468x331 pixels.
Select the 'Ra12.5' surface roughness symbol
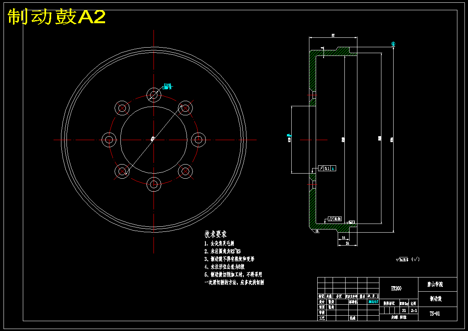(402, 260)
